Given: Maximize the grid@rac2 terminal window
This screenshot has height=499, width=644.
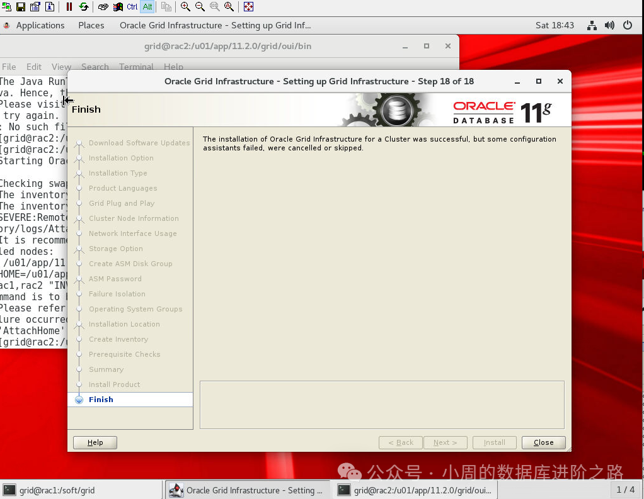Looking at the screenshot, I should 427,47.
